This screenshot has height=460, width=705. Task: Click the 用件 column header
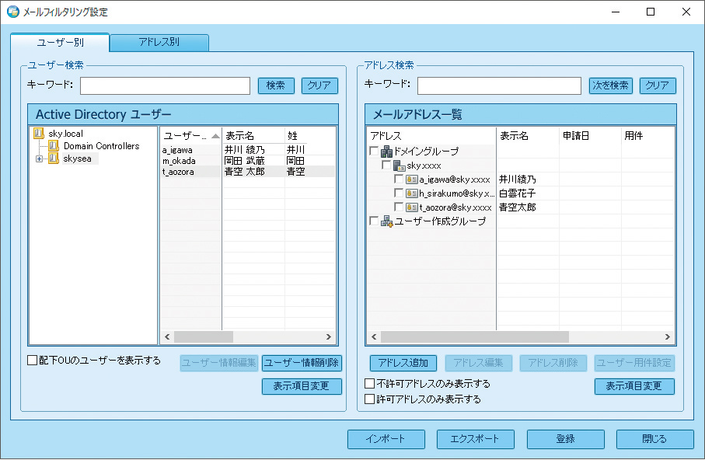(x=647, y=136)
